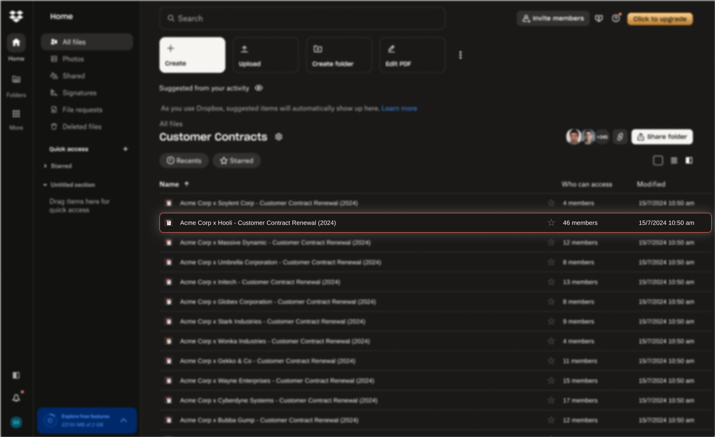Click the Upload button

coord(266,55)
